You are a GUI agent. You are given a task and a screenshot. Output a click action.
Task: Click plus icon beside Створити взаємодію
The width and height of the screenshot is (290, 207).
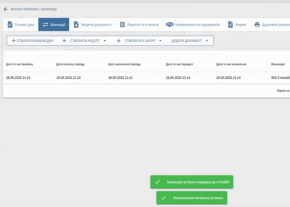click(14, 41)
